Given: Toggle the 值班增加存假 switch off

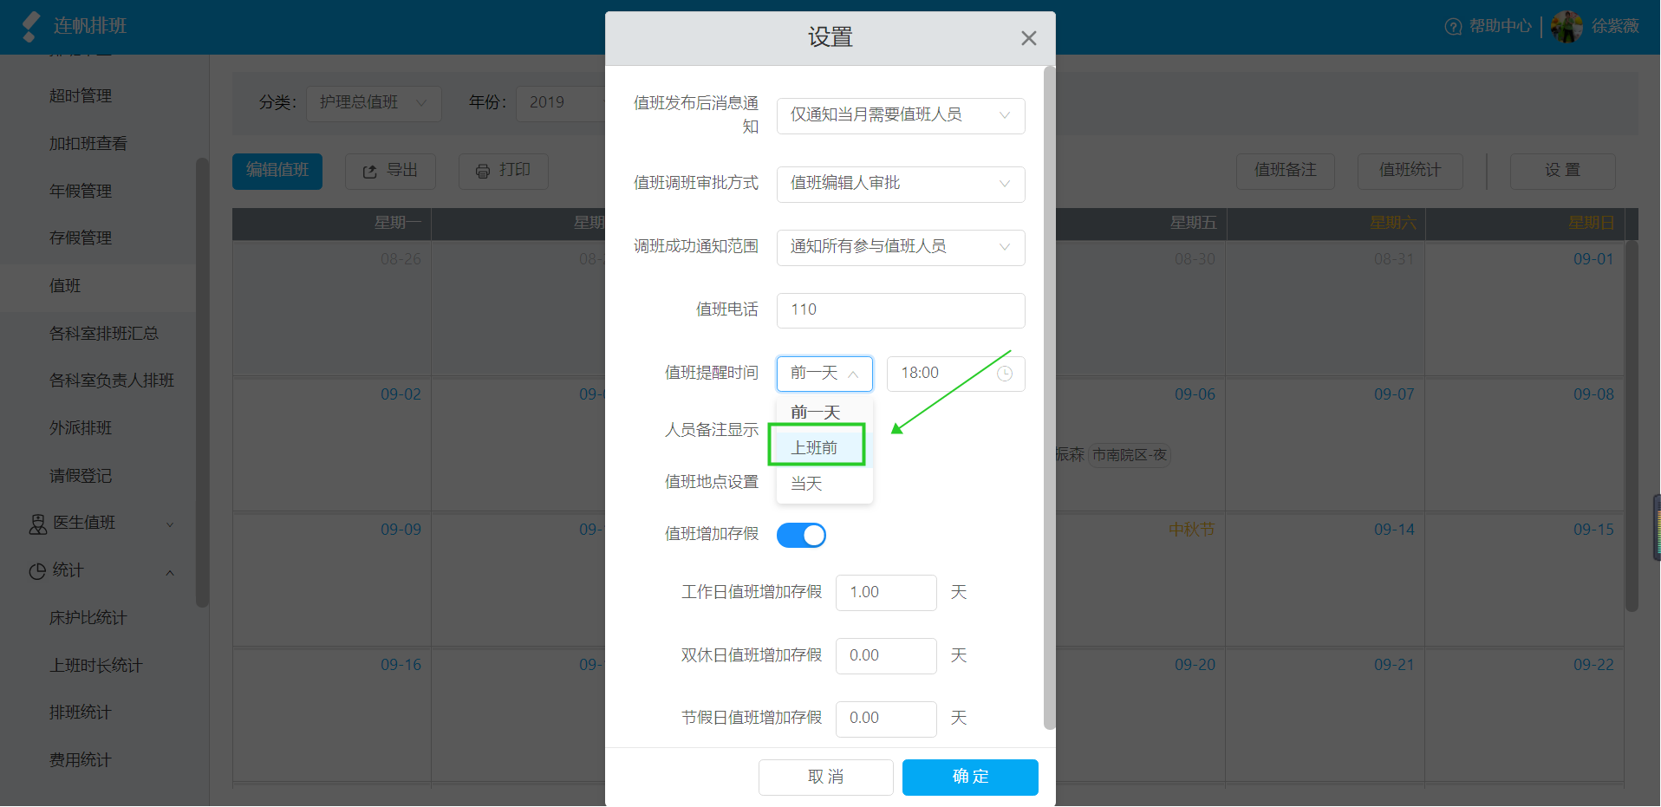Looking at the screenshot, I should [x=801, y=536].
